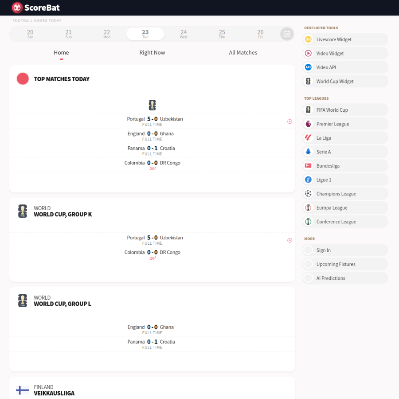This screenshot has height=399, width=399.
Task: Go to Europa League page
Action: coord(345,208)
